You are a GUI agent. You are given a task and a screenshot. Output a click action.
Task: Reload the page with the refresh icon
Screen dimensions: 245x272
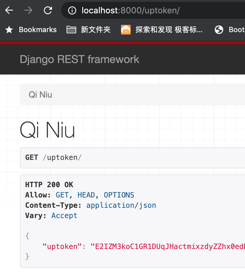pyautogui.click(x=47, y=10)
